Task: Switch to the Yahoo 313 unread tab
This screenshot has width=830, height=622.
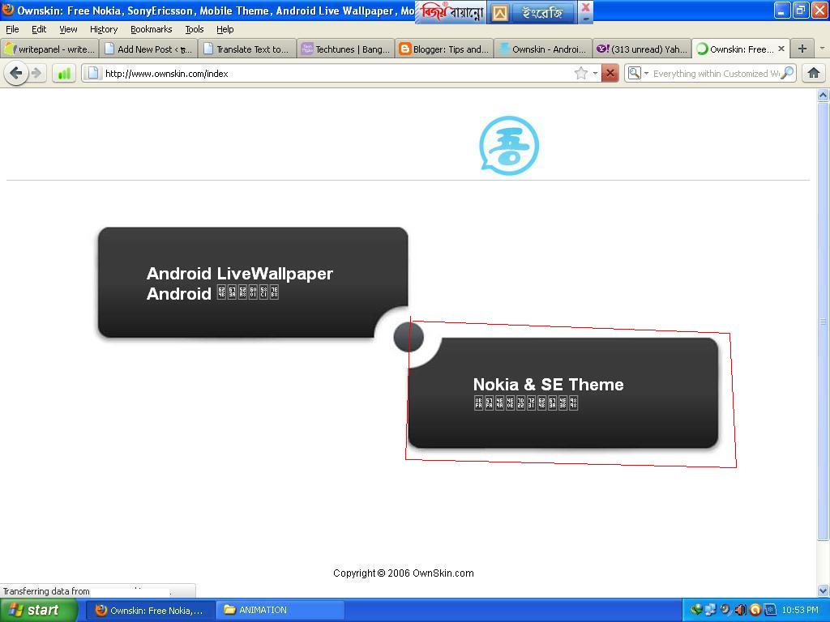Action: [641, 49]
